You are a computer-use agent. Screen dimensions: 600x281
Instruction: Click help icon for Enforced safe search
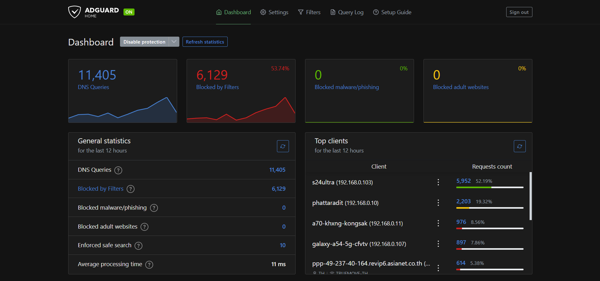click(138, 246)
